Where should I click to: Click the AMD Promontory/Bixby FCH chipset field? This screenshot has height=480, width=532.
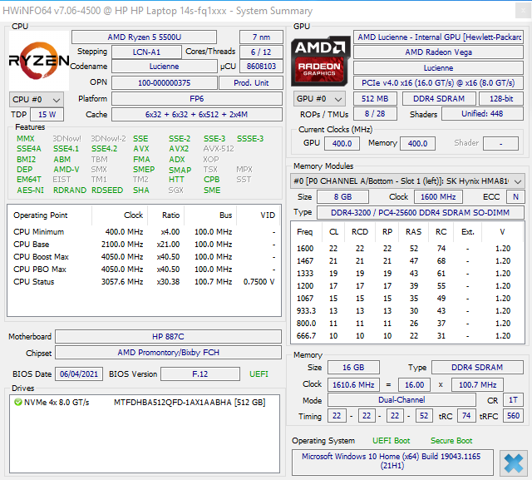[168, 353]
